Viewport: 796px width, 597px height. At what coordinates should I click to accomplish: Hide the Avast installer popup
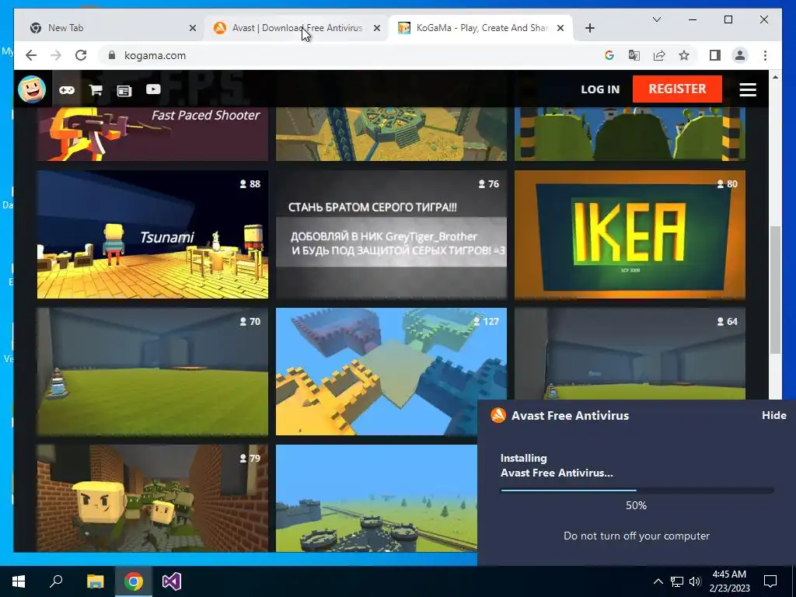pos(773,415)
